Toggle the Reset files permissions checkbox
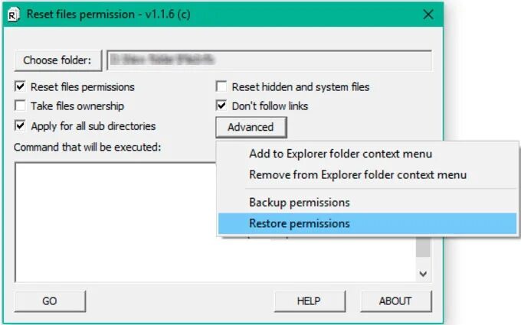Viewport: 521px width, 325px height. 20,87
